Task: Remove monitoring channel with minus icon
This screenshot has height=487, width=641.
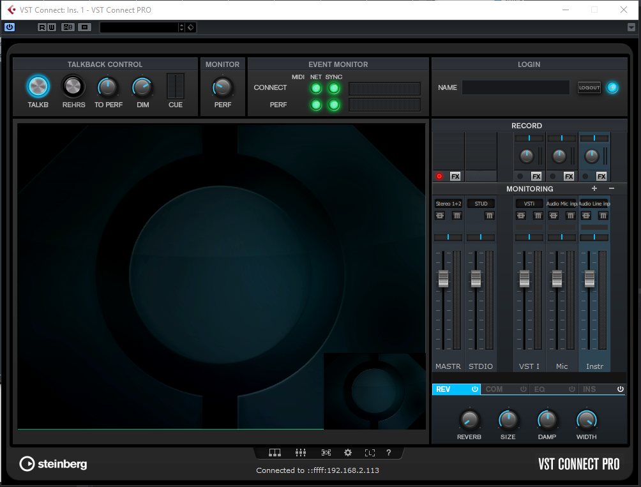Action: point(611,189)
